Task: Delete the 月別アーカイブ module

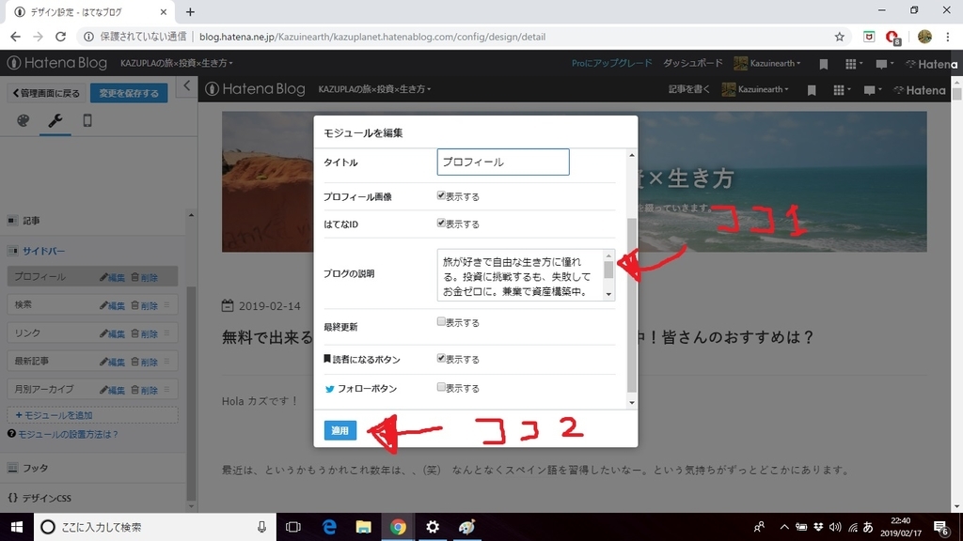Action: pos(144,390)
